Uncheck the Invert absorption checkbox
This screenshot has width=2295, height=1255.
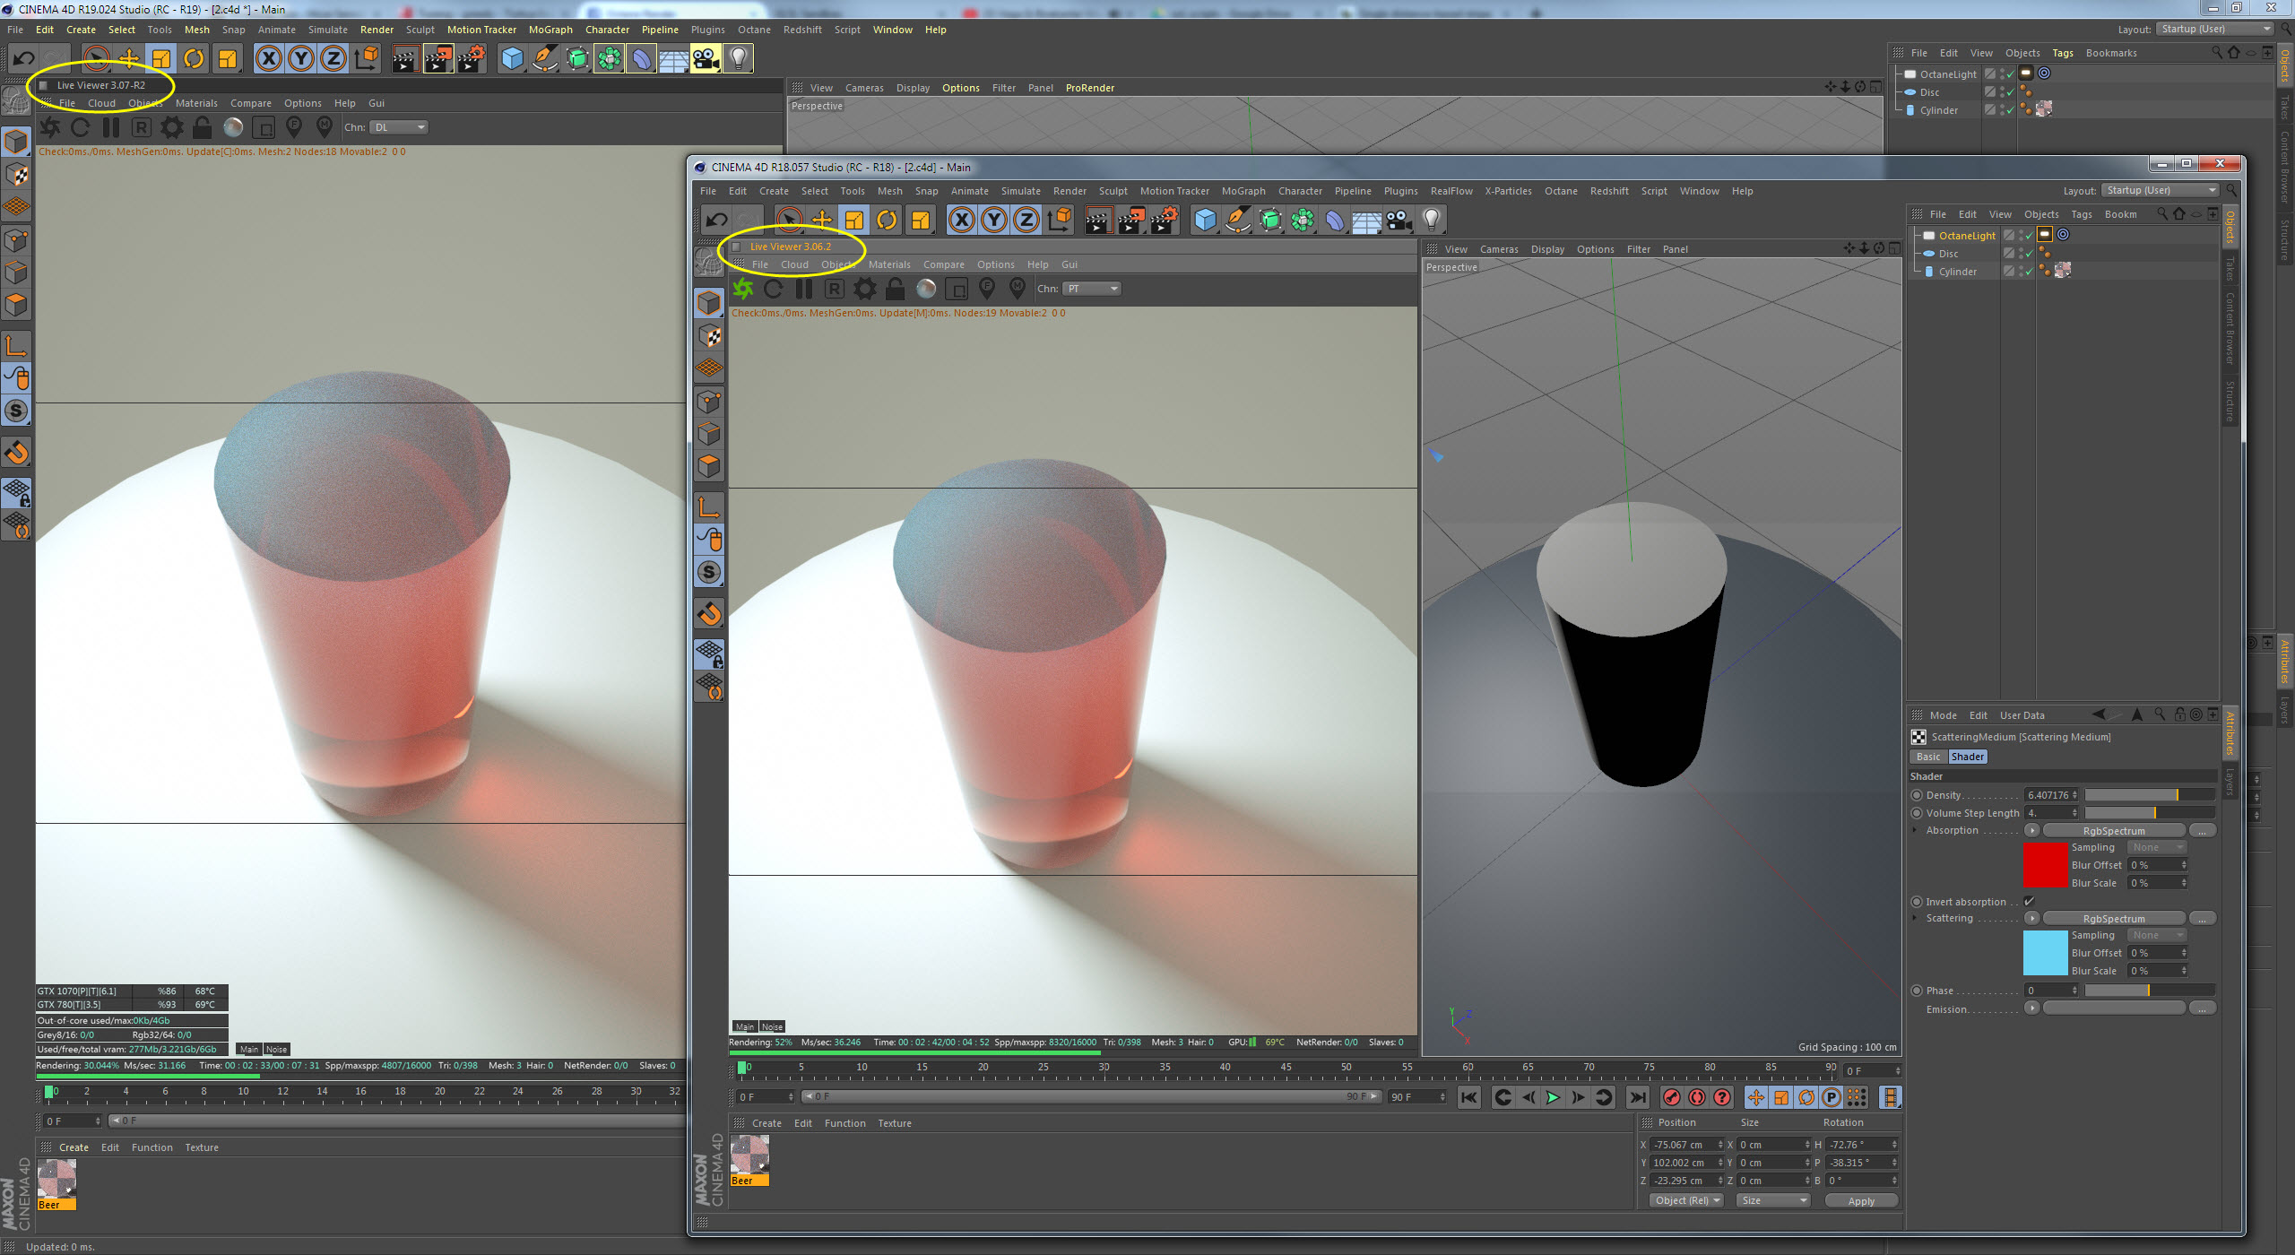coord(2030,902)
